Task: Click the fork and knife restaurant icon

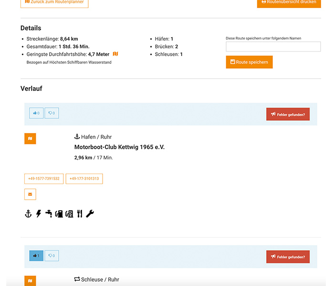Action: [79, 214]
